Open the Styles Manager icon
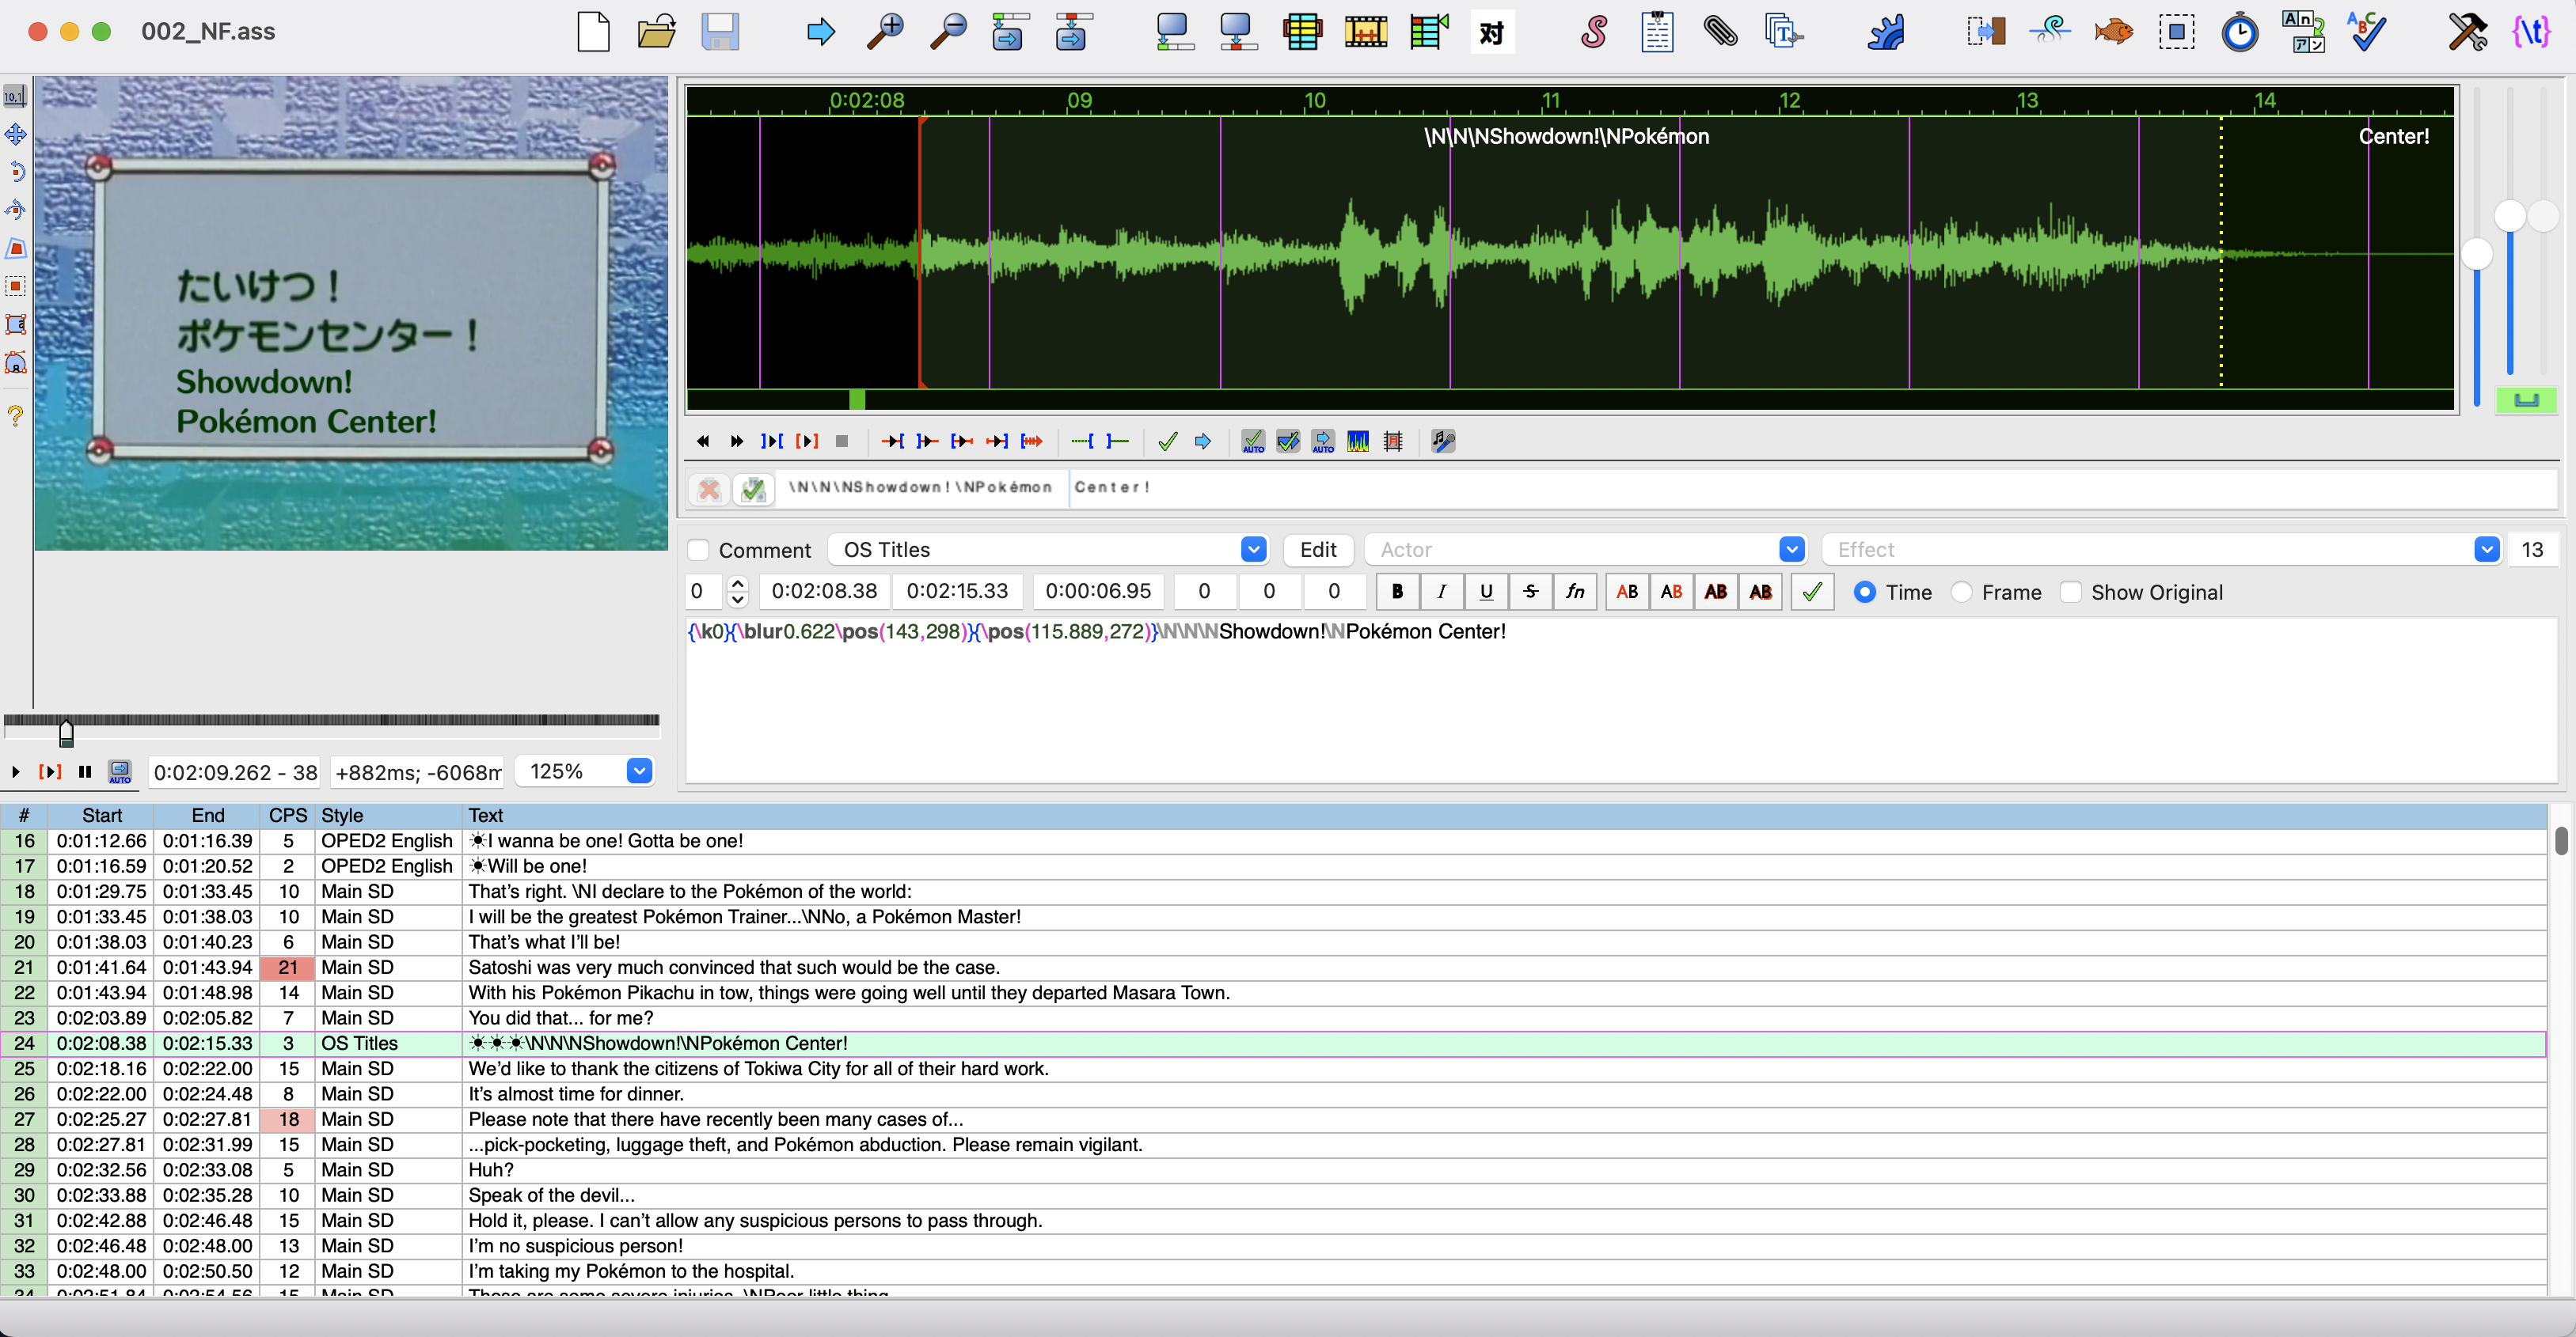The height and width of the screenshot is (1337, 2576). [1593, 32]
